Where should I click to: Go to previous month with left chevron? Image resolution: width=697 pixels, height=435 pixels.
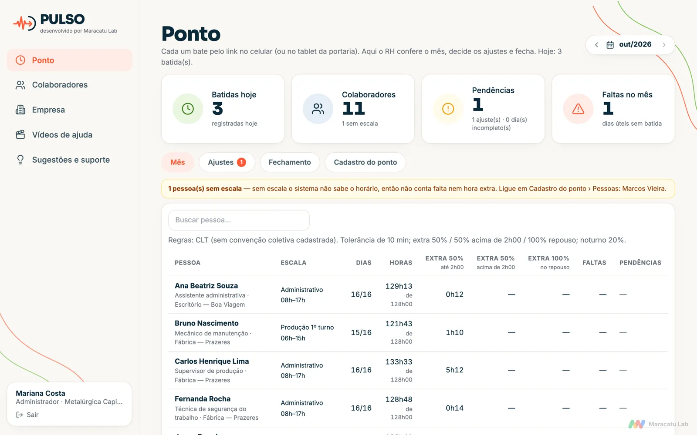click(x=596, y=45)
